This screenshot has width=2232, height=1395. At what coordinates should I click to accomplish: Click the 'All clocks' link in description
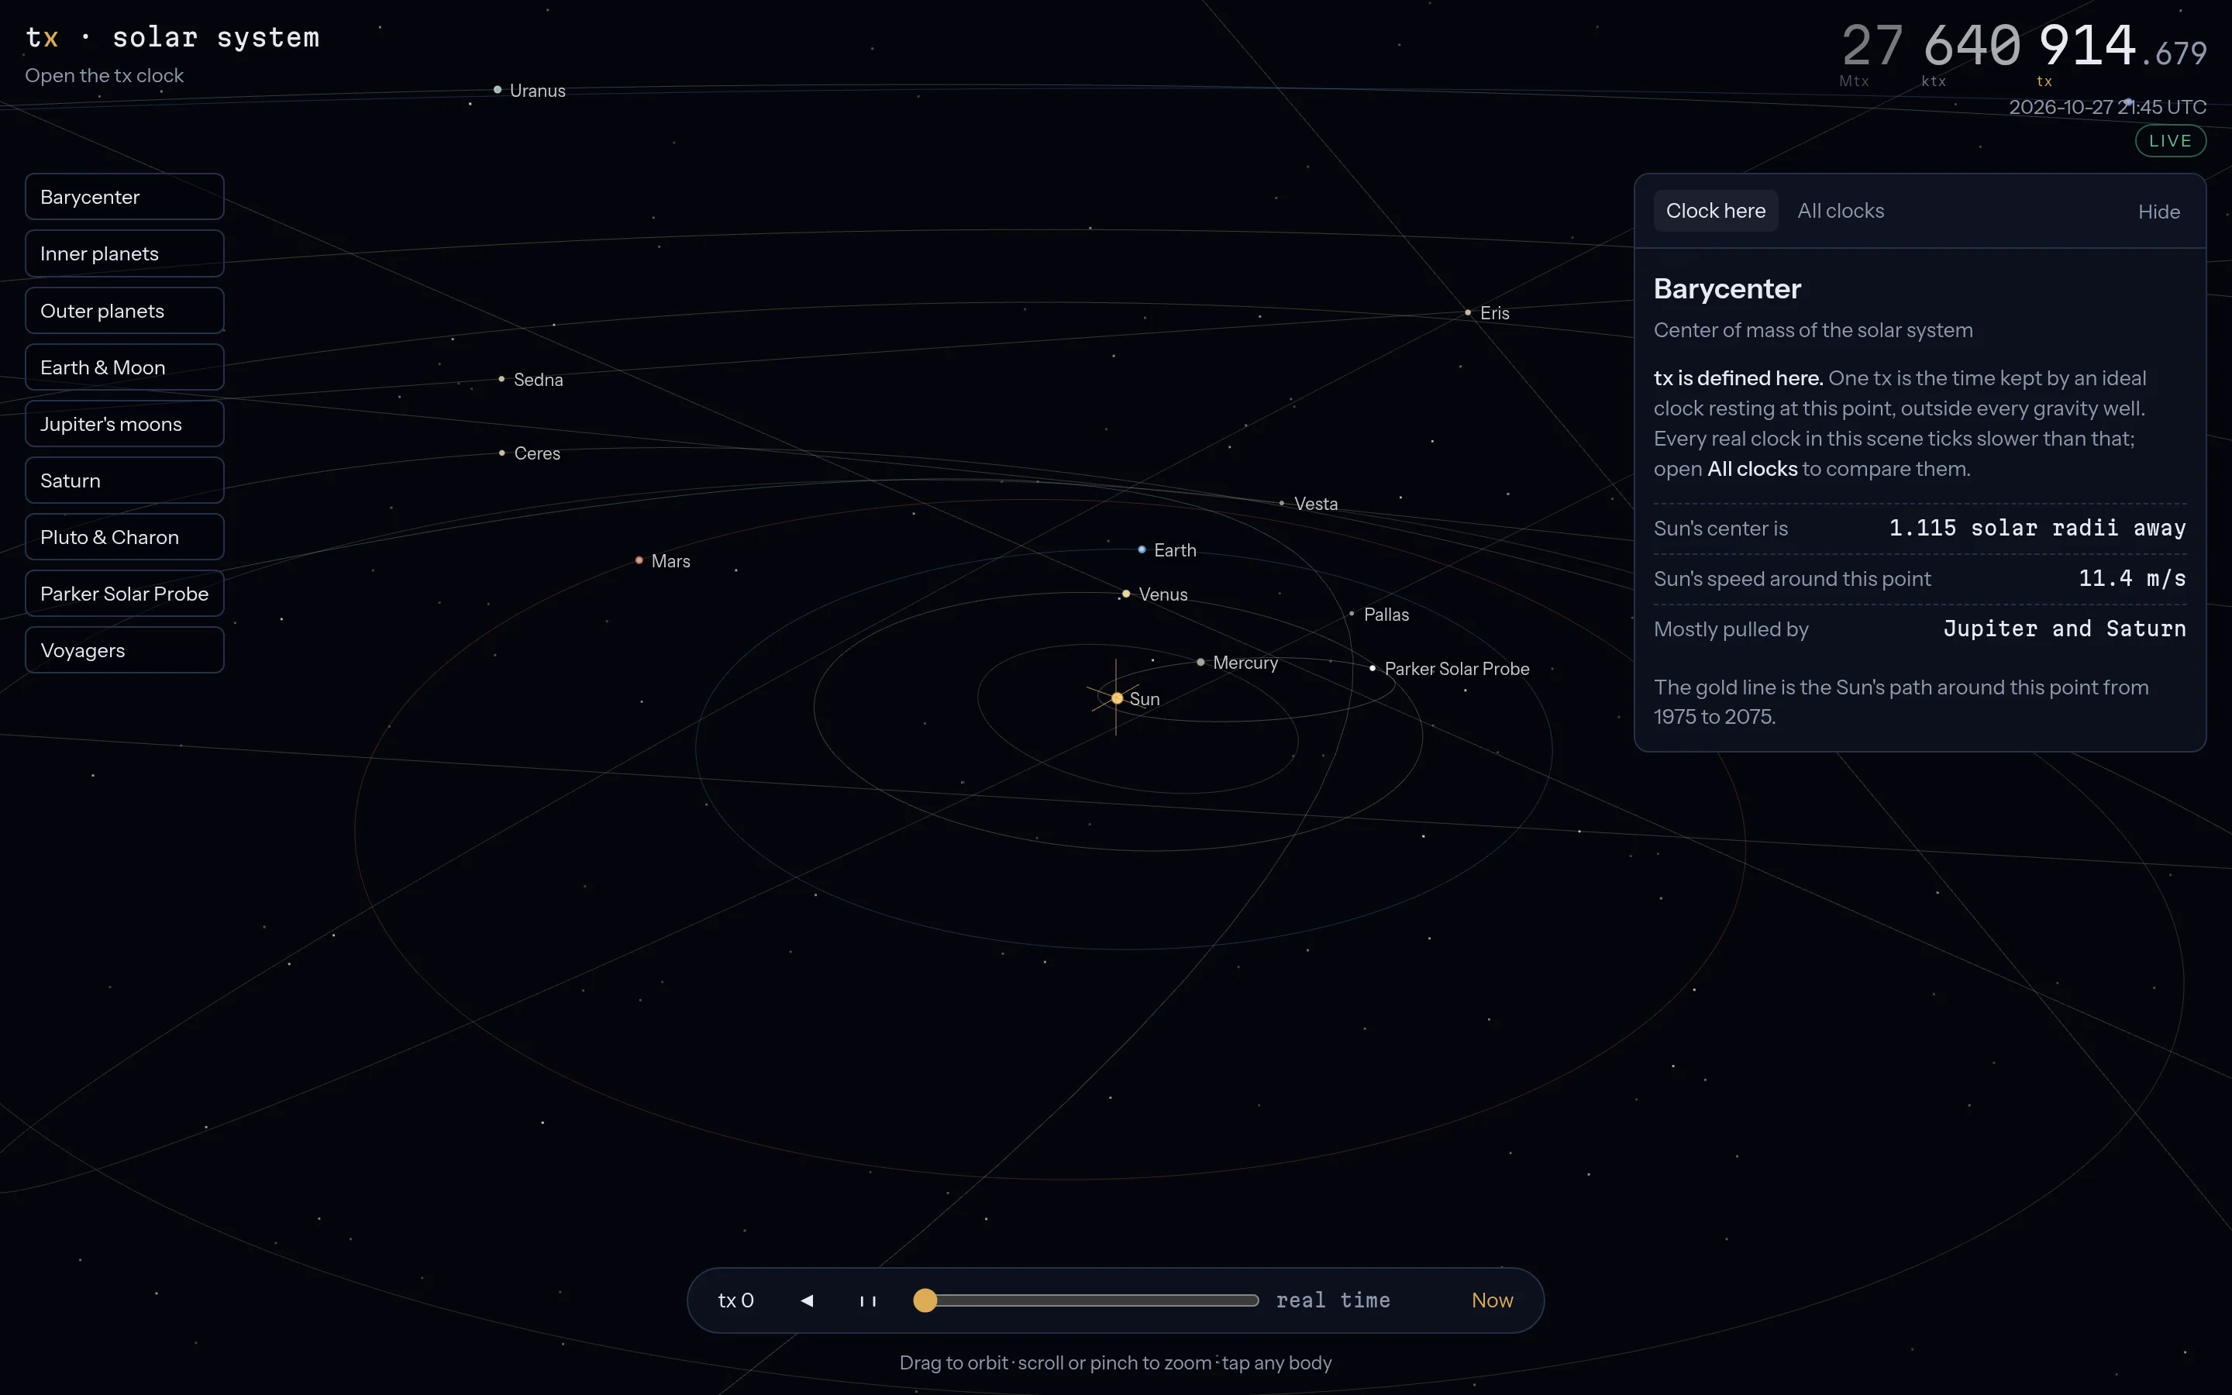(x=1752, y=469)
